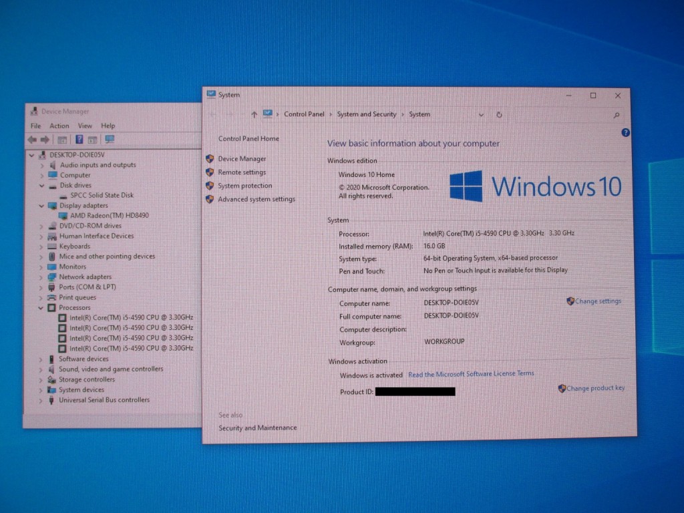Collapse the Processors node
The image size is (684, 513).
(x=41, y=308)
